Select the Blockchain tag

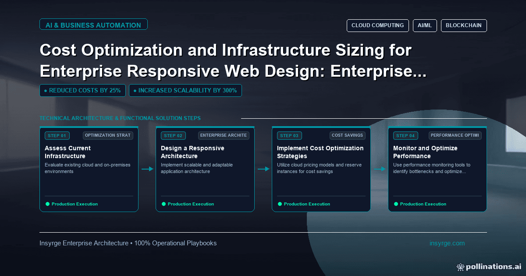[x=464, y=25]
